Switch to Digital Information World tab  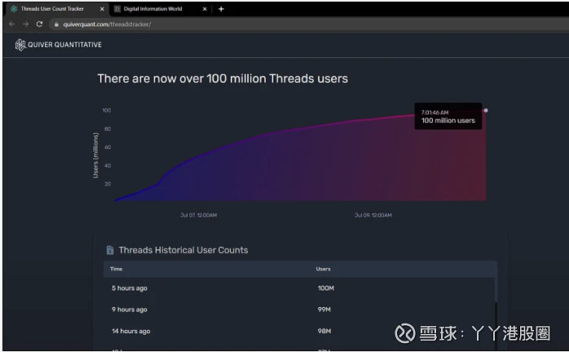[x=161, y=9]
